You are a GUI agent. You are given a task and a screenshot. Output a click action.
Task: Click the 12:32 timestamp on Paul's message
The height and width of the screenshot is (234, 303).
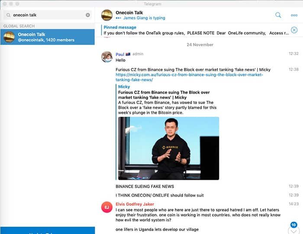point(293,54)
